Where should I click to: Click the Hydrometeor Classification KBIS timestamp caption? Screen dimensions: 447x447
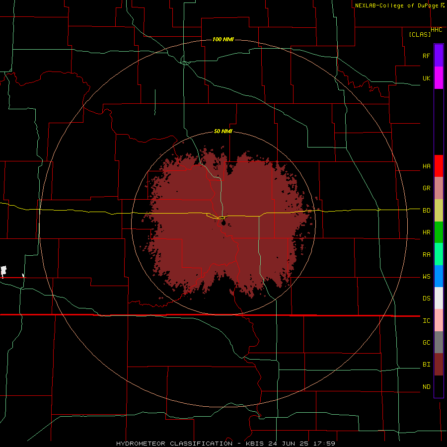(x=225, y=444)
